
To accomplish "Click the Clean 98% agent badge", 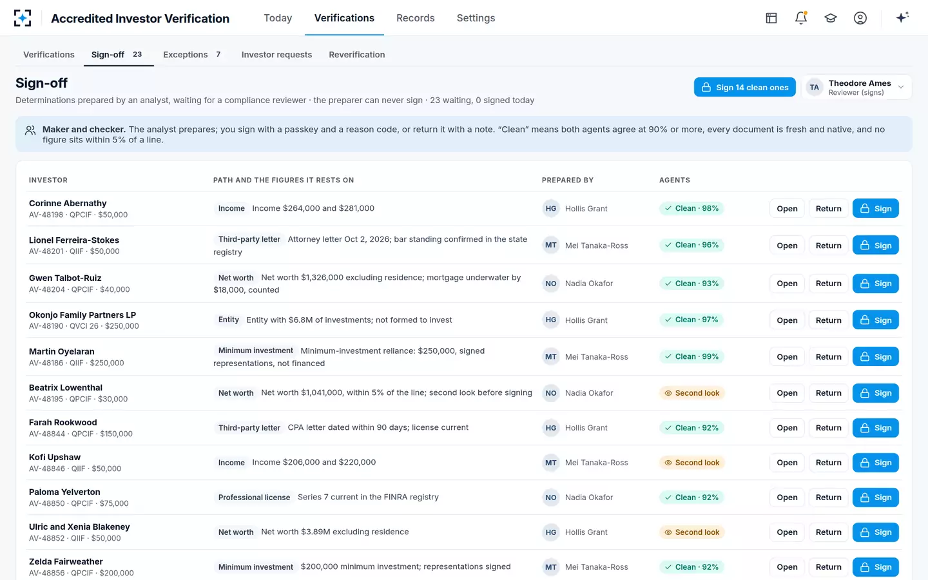I will pos(692,209).
